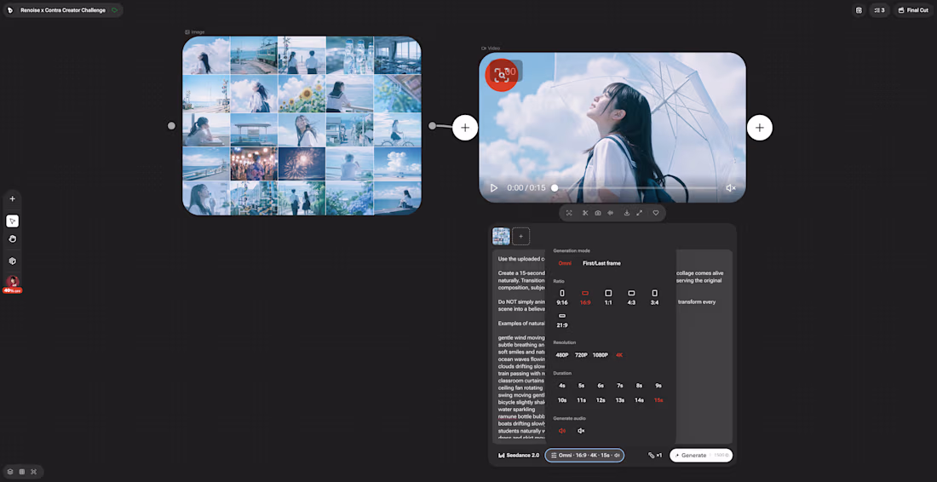
Task: Open the Seedance 2.0 model selector
Action: (519, 455)
